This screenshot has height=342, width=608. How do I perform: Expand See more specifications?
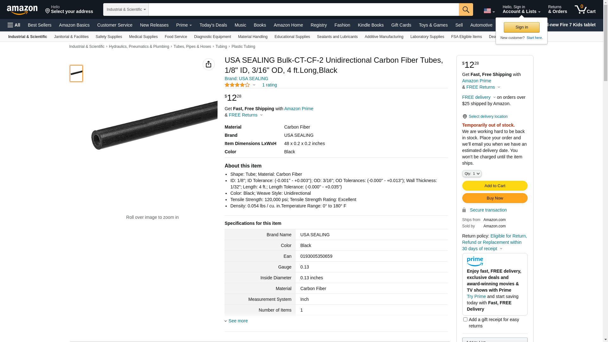[x=238, y=321]
